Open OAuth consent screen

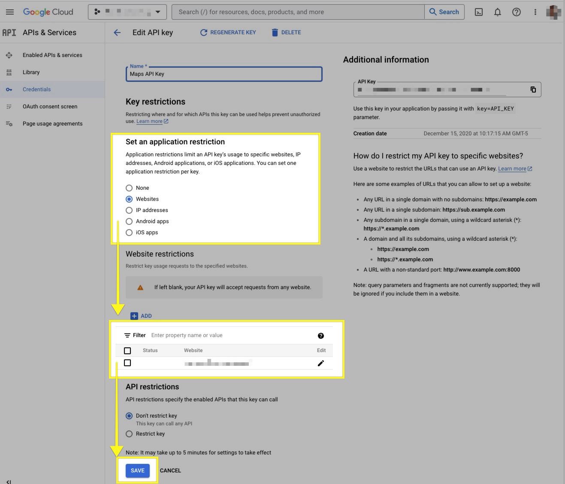tap(50, 107)
